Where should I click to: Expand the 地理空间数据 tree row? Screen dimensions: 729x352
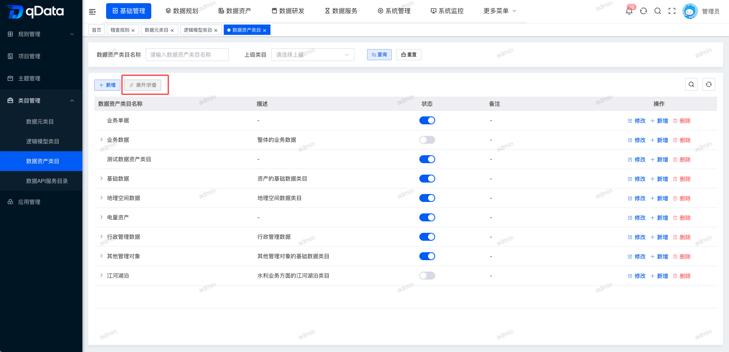101,198
